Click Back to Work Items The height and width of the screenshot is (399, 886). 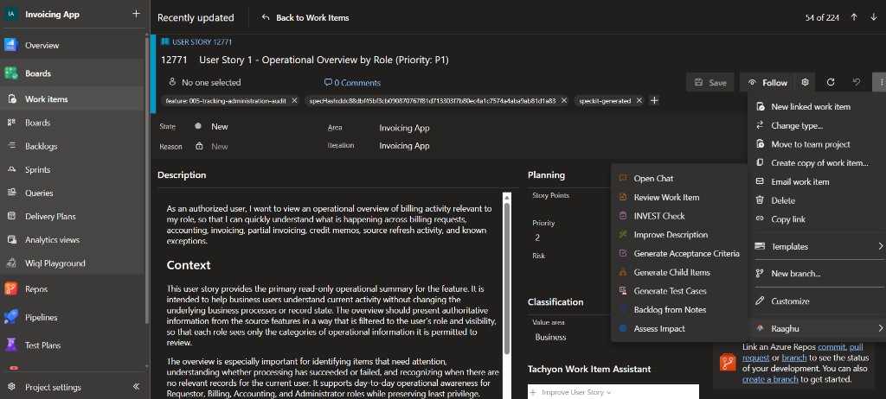[305, 17]
